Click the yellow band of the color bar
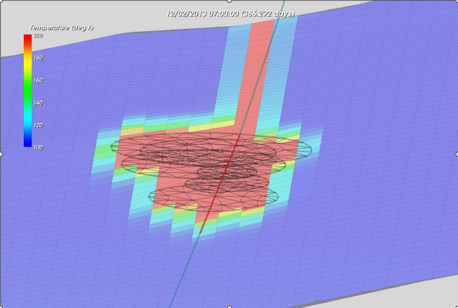 [28, 63]
